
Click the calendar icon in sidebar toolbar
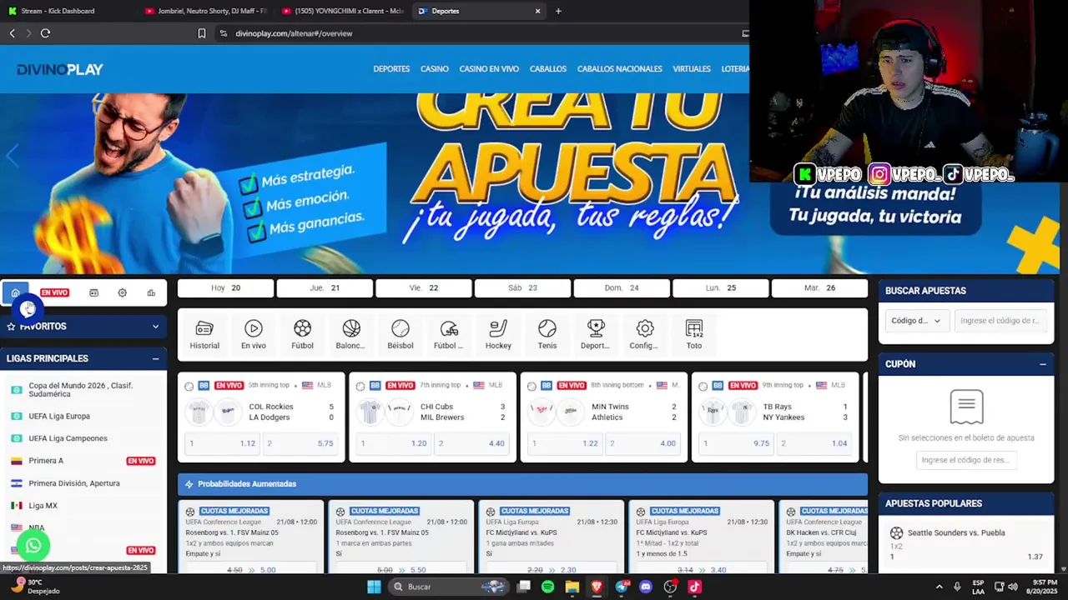point(93,292)
